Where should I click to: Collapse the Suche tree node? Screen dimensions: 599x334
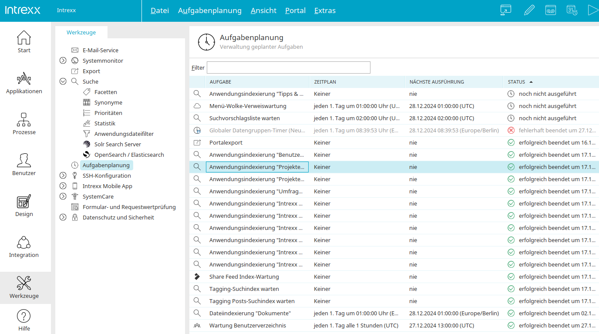point(63,81)
